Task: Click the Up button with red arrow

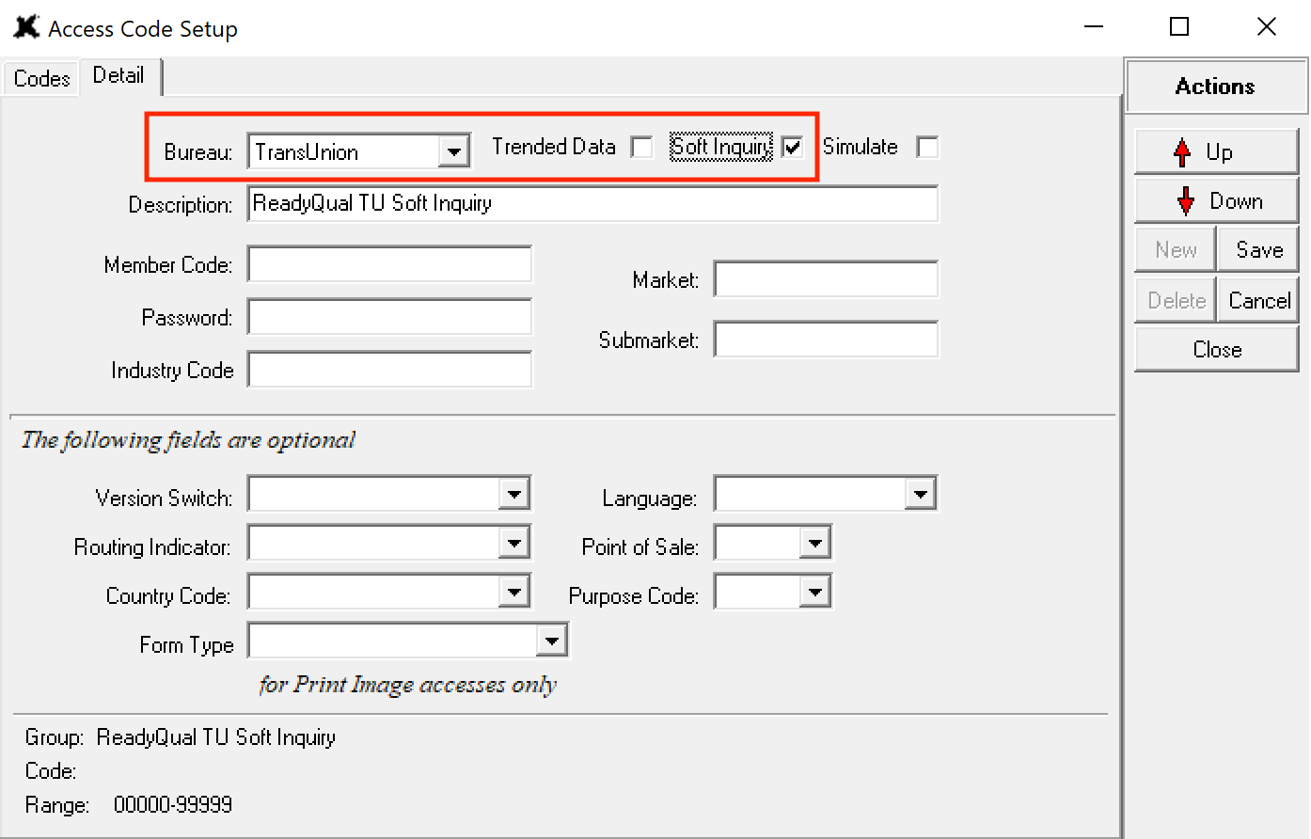Action: click(1216, 151)
